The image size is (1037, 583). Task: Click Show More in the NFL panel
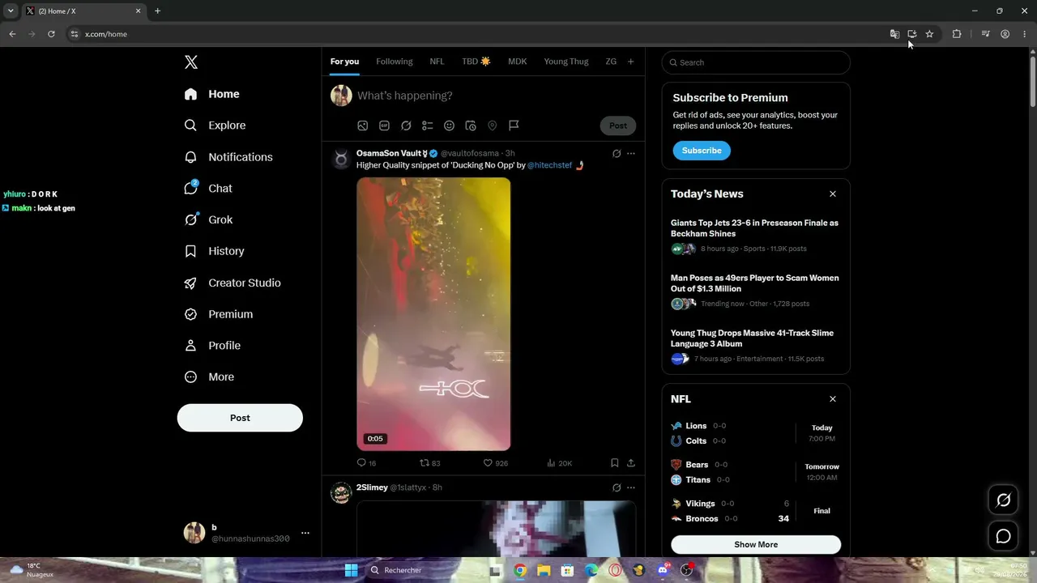point(756,544)
